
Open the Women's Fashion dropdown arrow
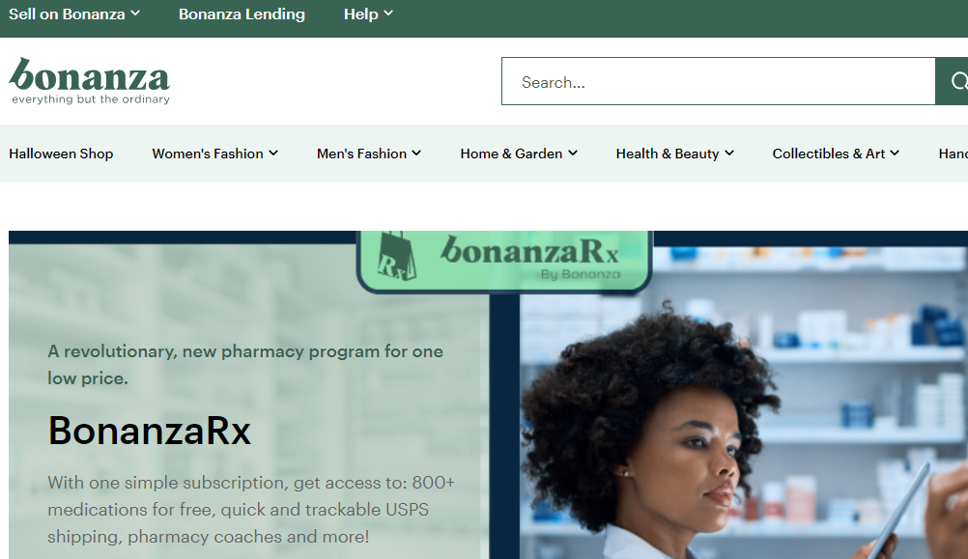click(272, 153)
